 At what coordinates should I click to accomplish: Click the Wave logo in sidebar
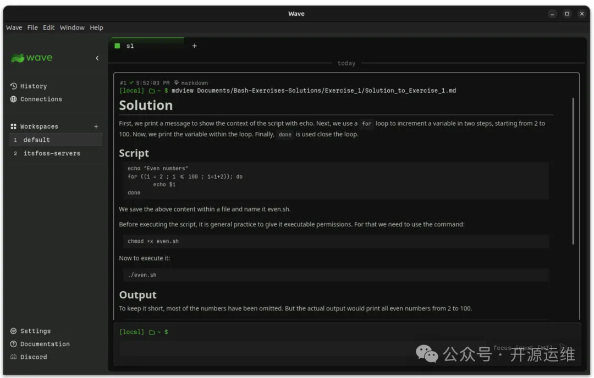click(32, 58)
